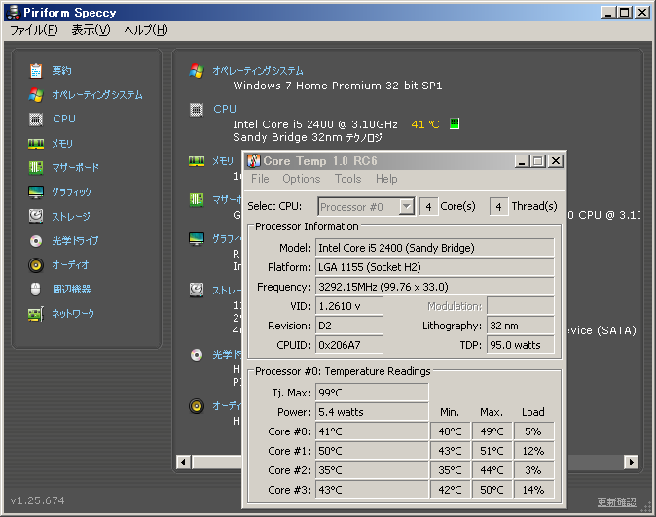
Task: Open the File menu in Core Temp
Action: point(260,179)
